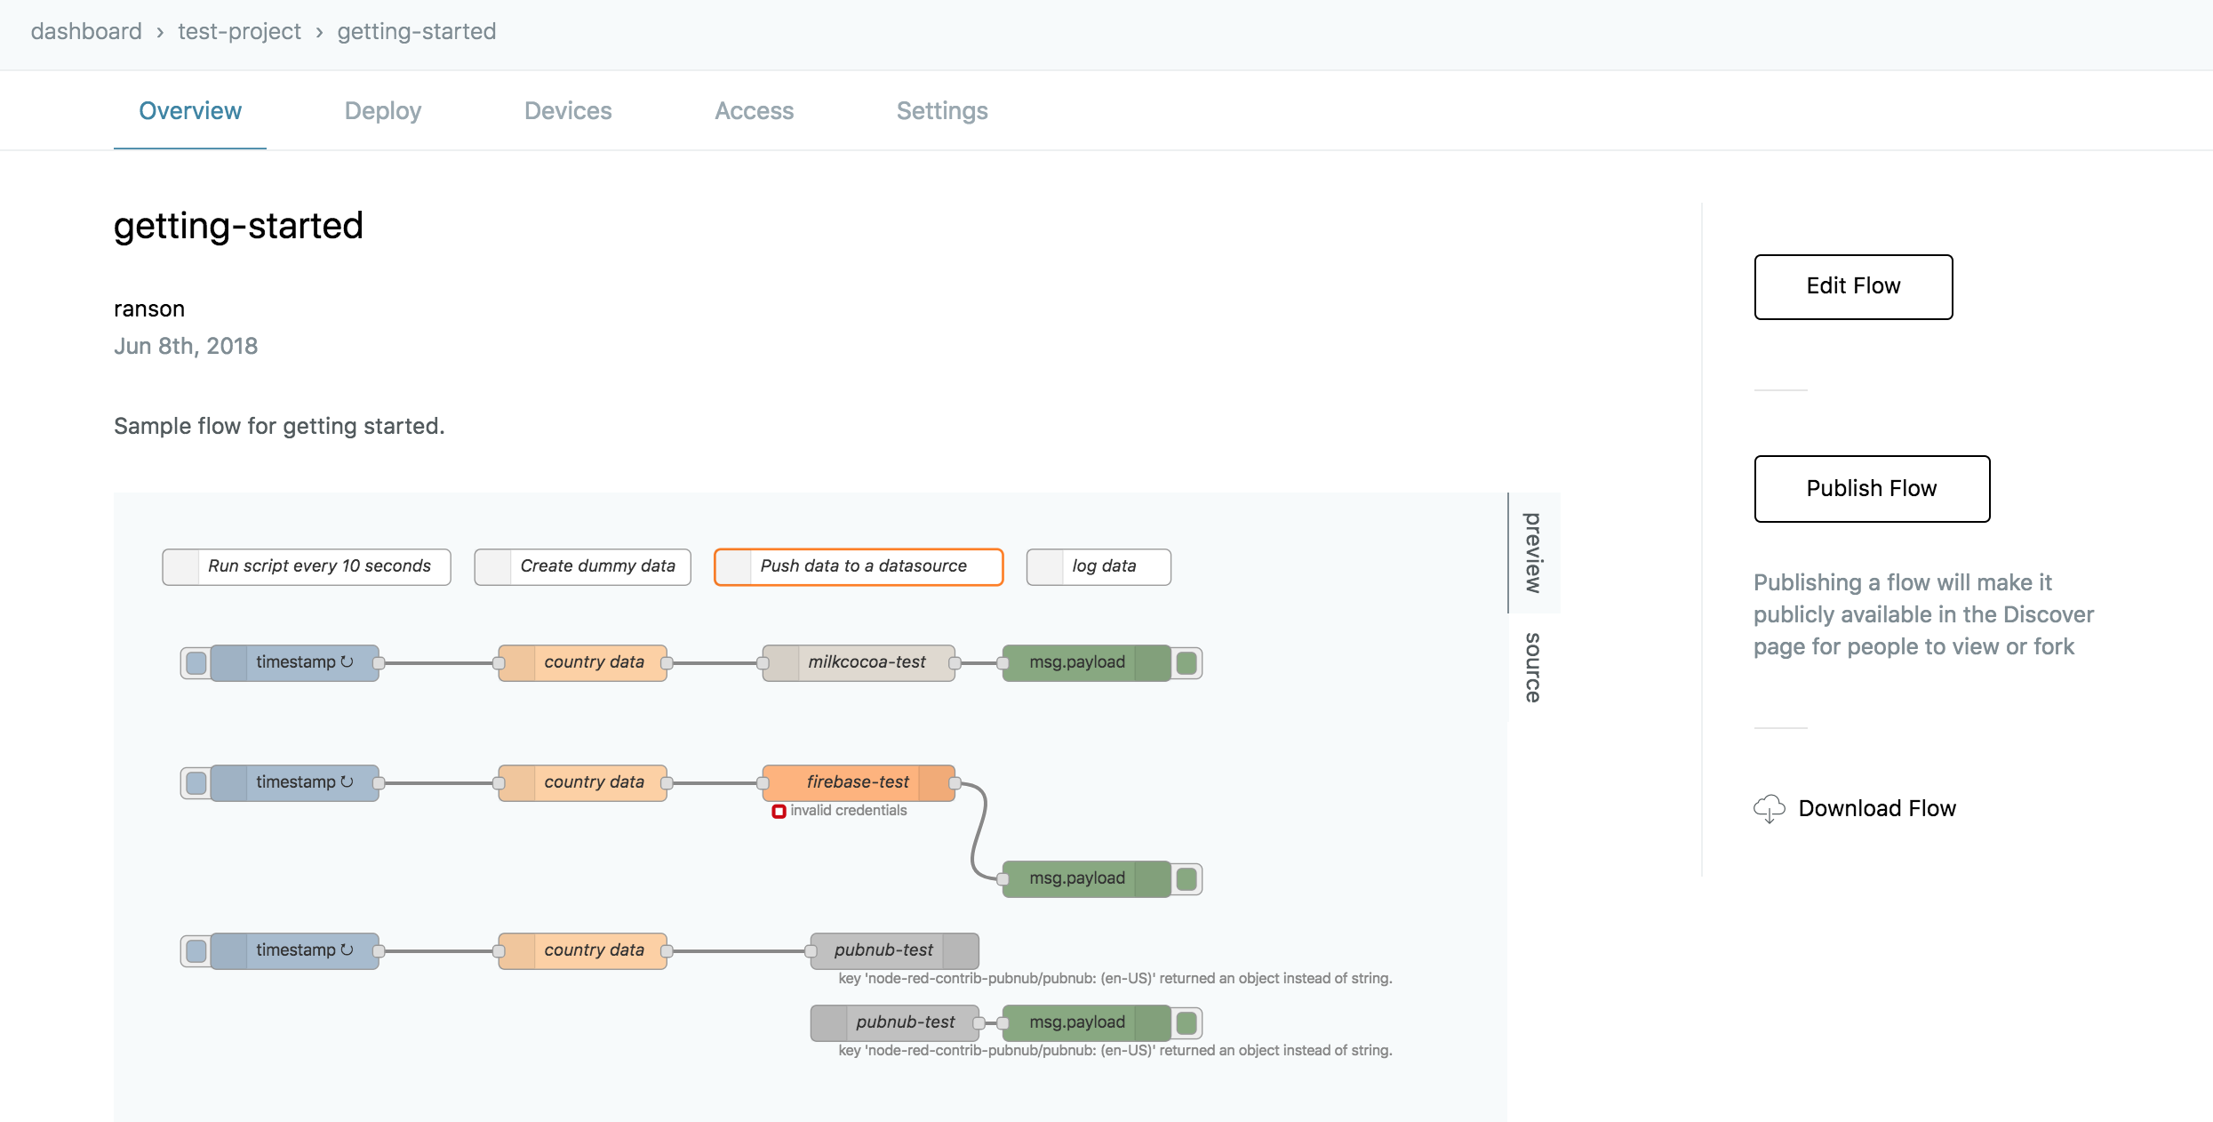Open the Deploy tab
2213x1122 pixels.
click(382, 111)
